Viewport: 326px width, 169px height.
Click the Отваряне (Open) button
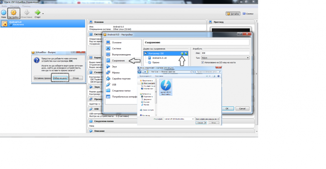(200, 123)
